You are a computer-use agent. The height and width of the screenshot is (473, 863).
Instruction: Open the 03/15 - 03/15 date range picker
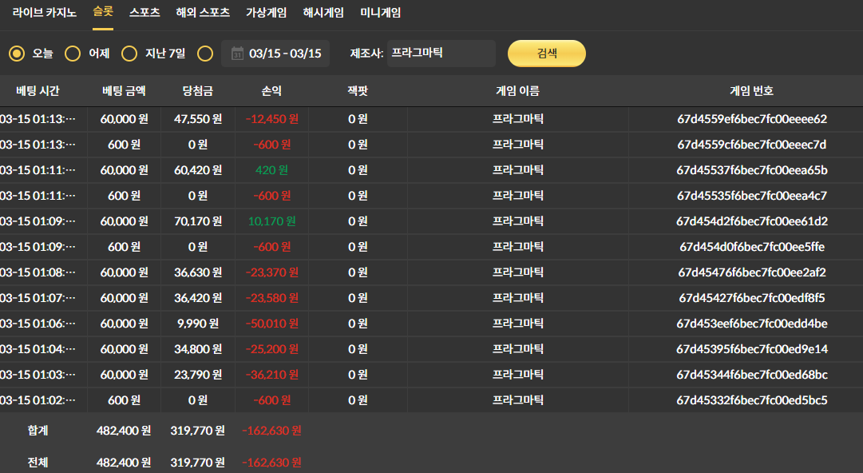click(x=284, y=54)
